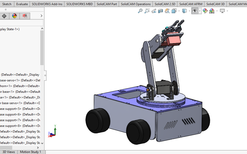Switch to the 3D Views tab
Viewport: 247px width, 154px height.
[9, 152]
